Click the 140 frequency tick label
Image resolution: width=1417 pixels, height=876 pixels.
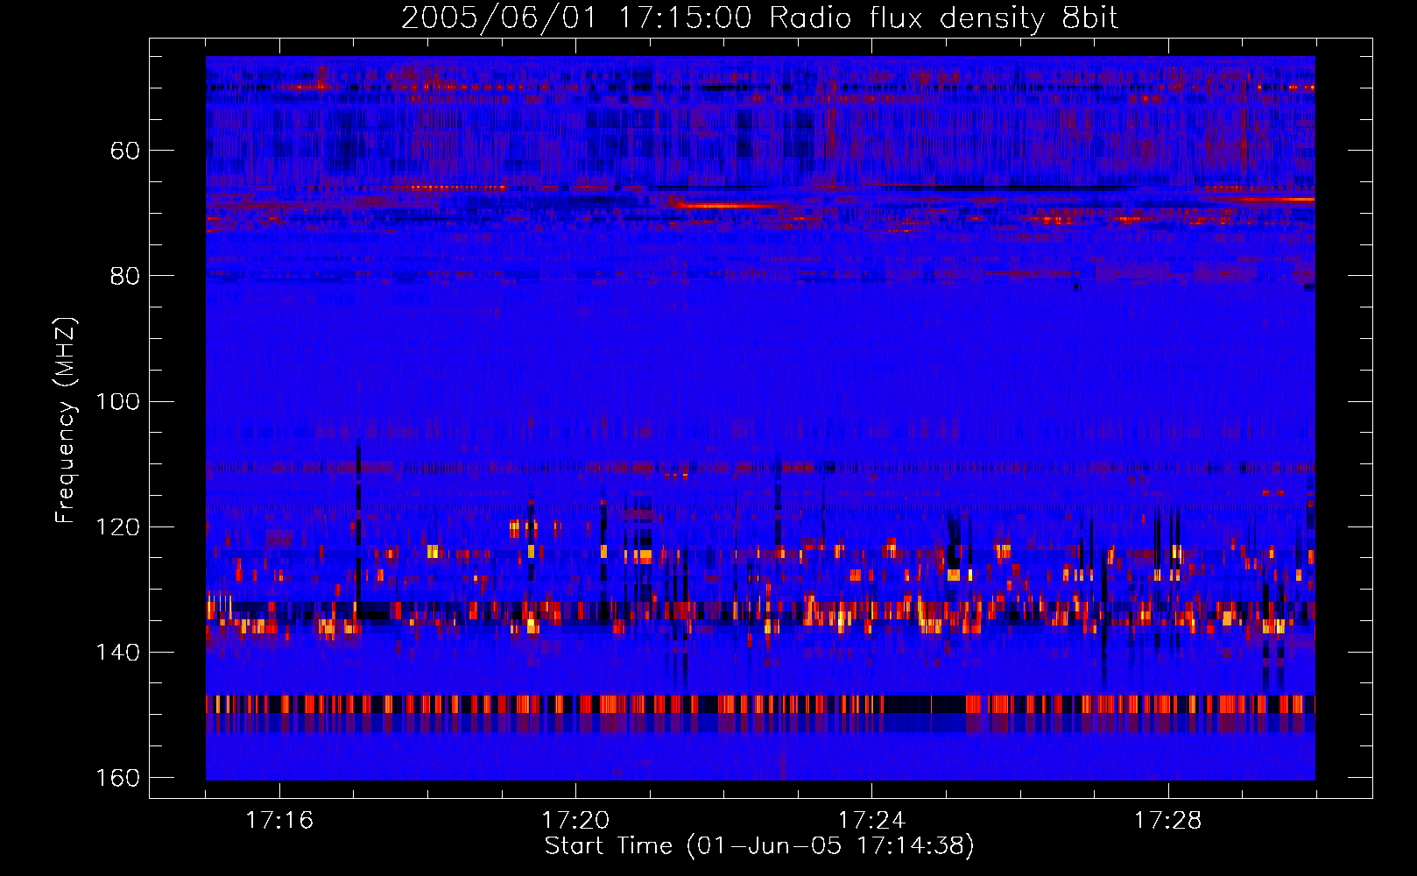118,653
